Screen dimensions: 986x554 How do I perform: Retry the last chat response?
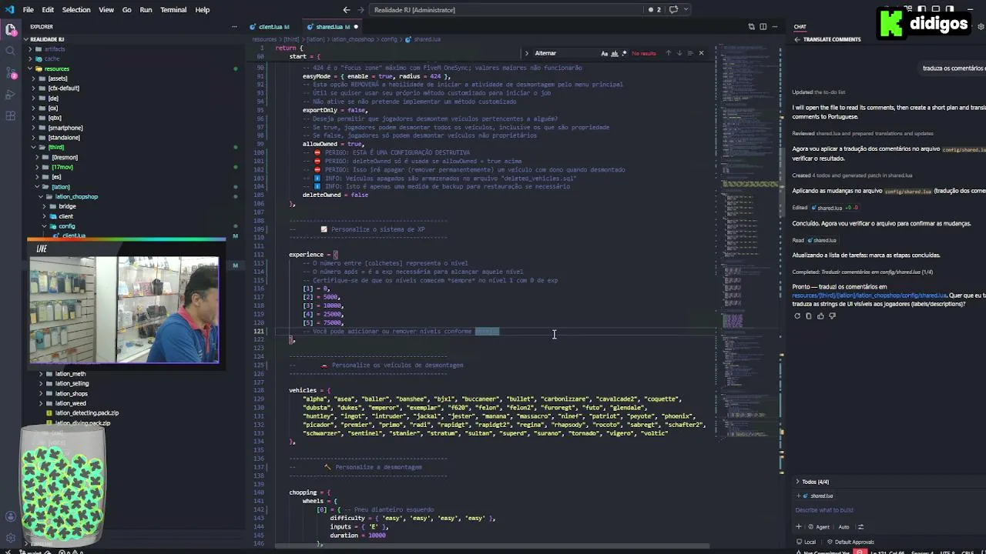coord(797,315)
